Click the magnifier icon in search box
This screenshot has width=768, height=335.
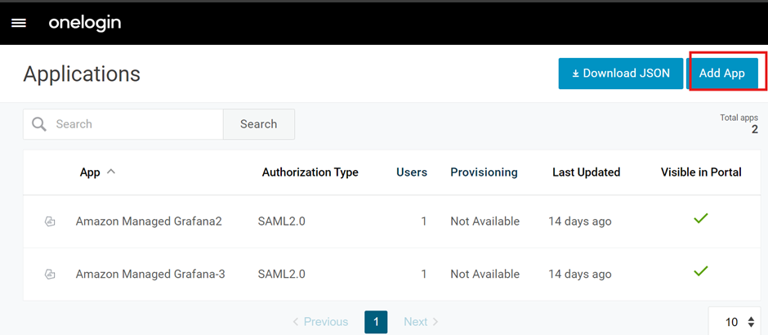pyautogui.click(x=39, y=124)
